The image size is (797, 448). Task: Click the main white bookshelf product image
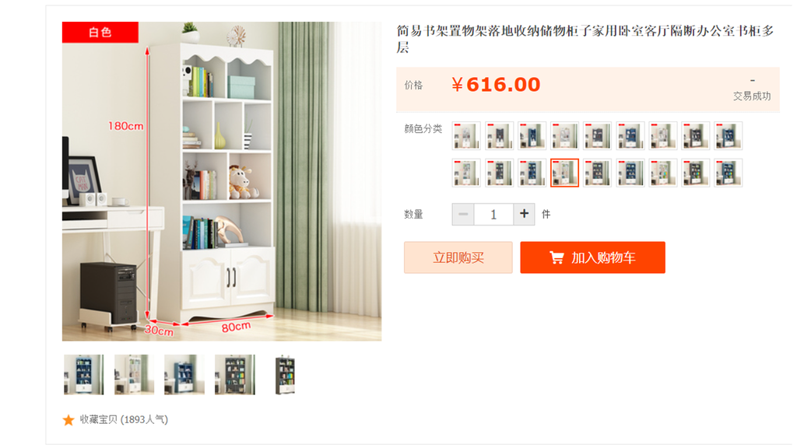222,181
